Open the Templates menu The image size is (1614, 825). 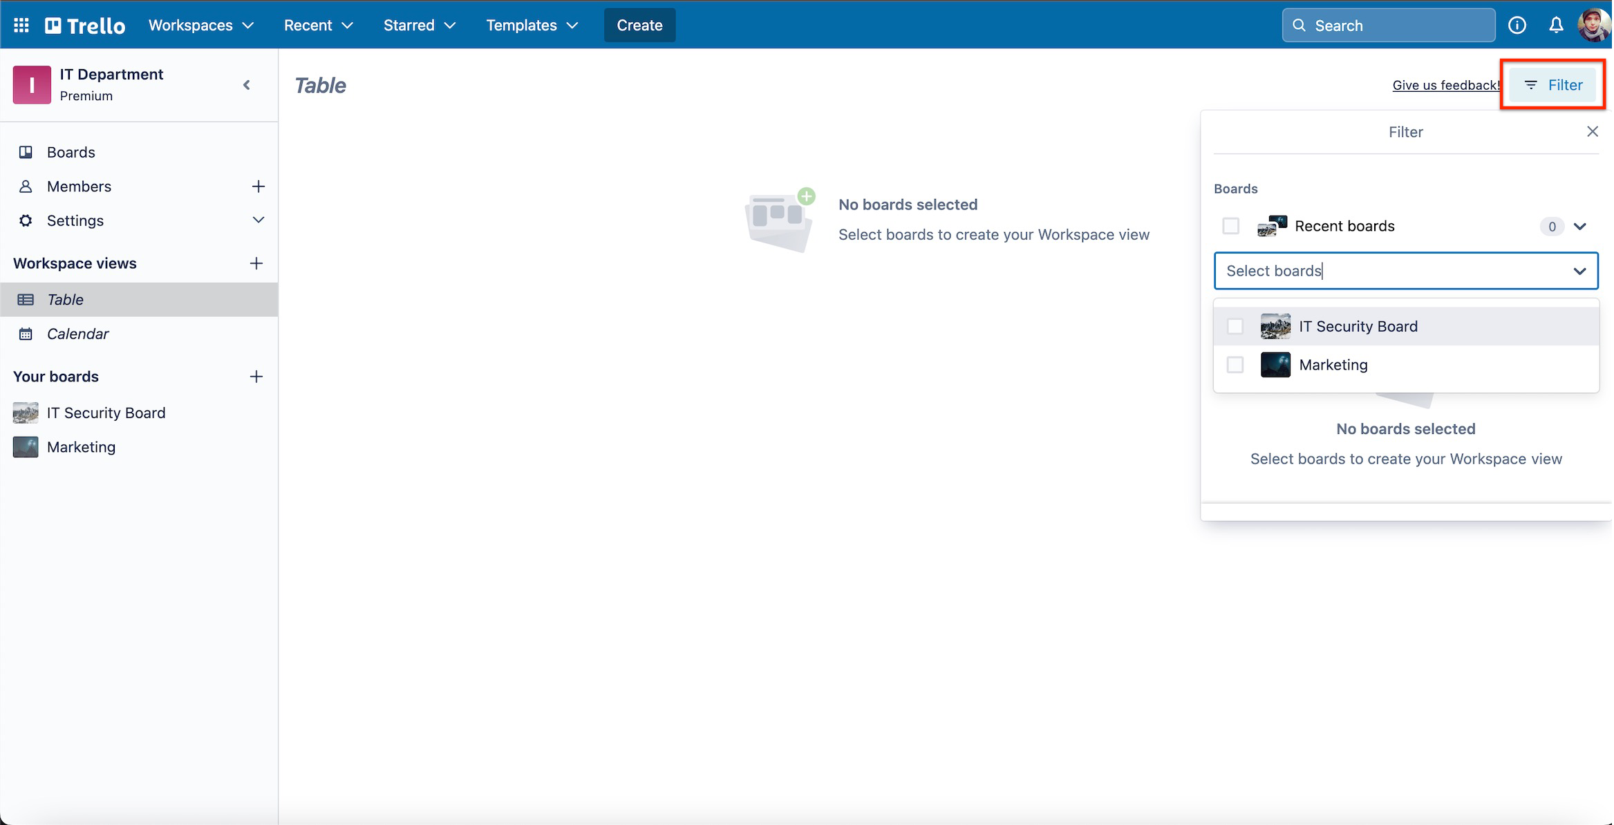532,23
